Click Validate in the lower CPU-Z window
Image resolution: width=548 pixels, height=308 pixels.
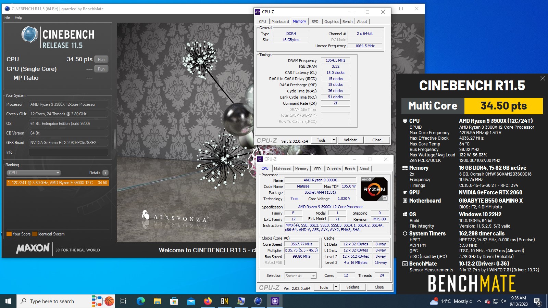click(353, 287)
